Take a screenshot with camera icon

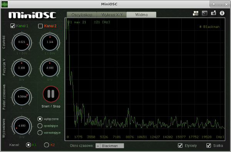tap(213, 13)
